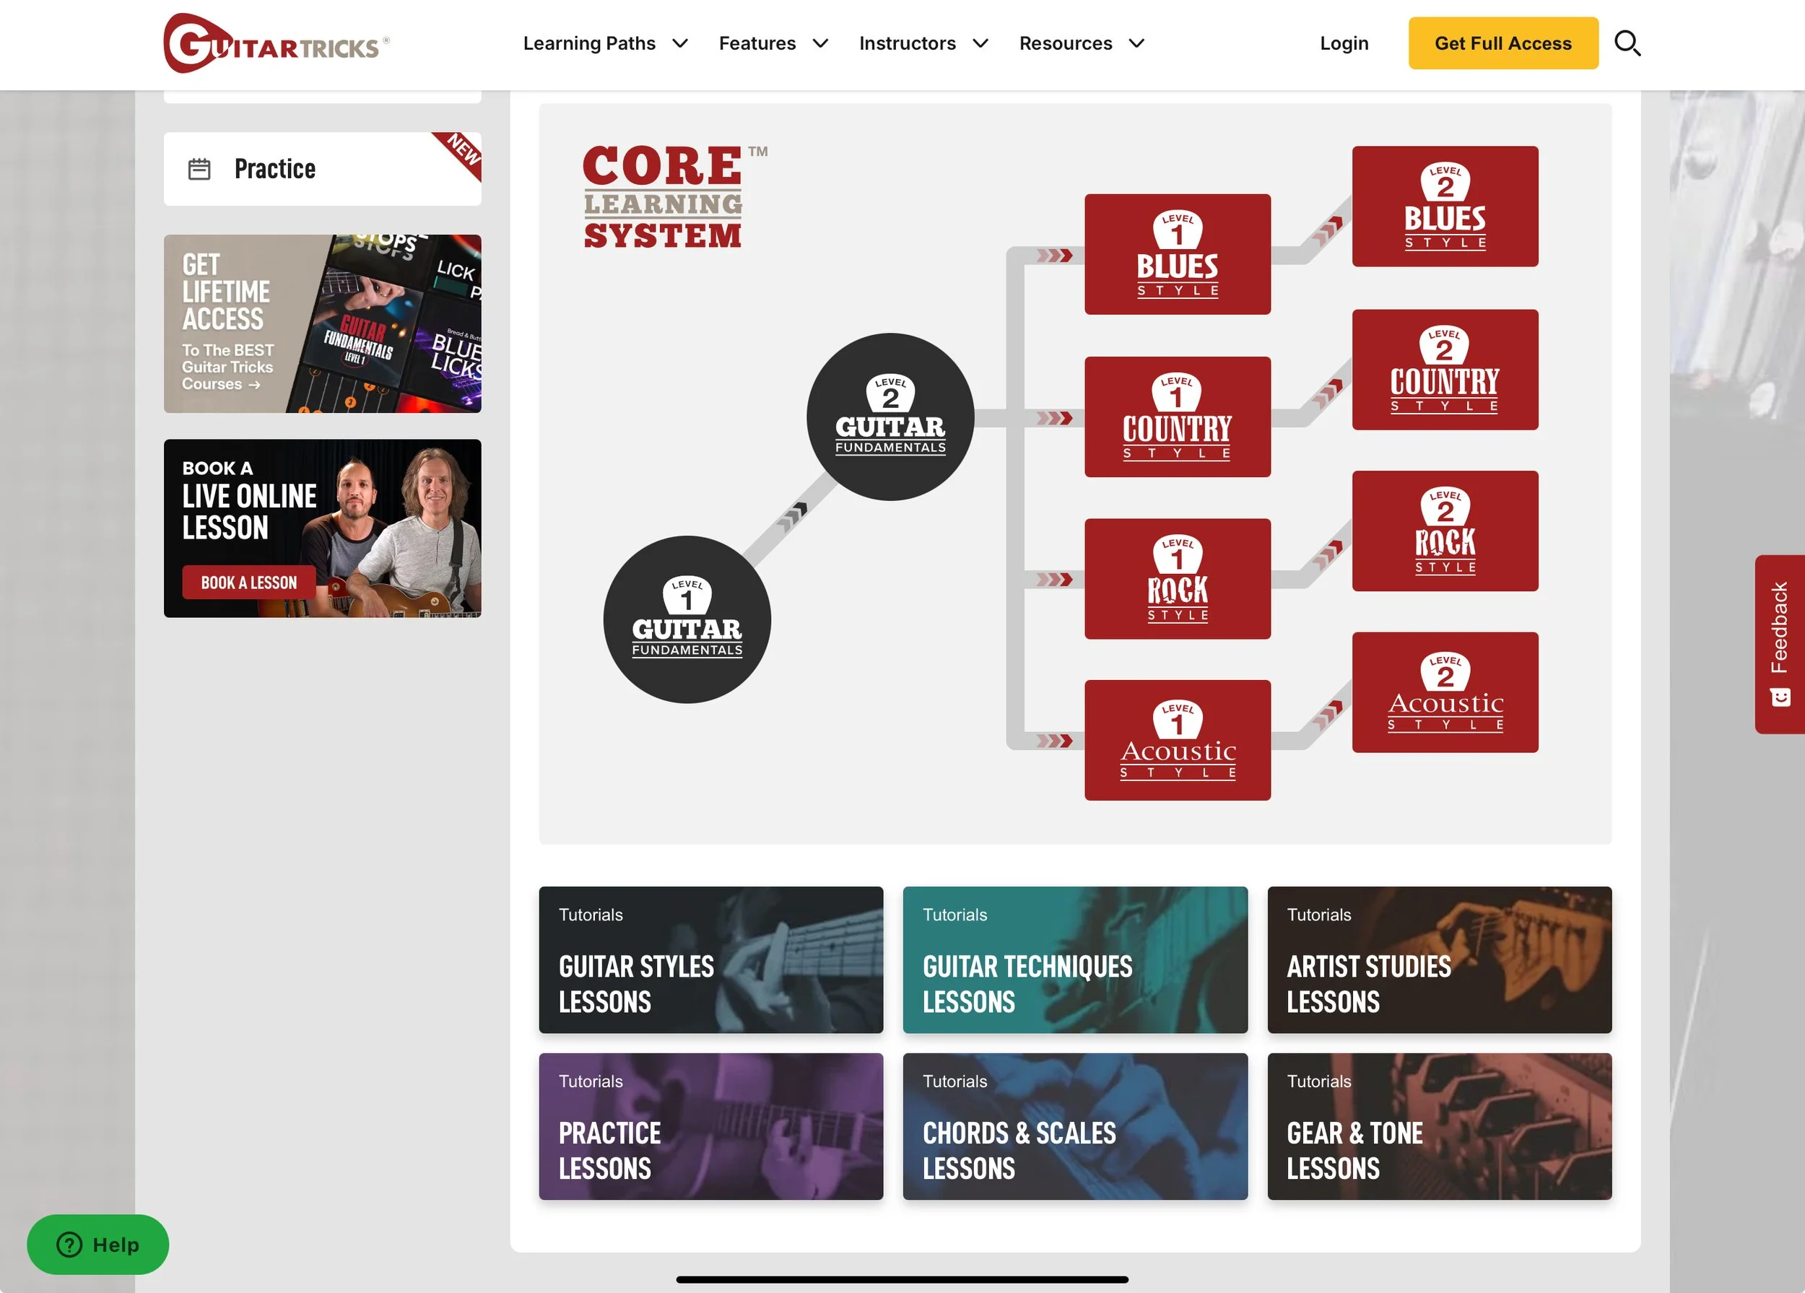Choose Blues Style Level 2 tile
1805x1293 pixels.
click(x=1445, y=206)
